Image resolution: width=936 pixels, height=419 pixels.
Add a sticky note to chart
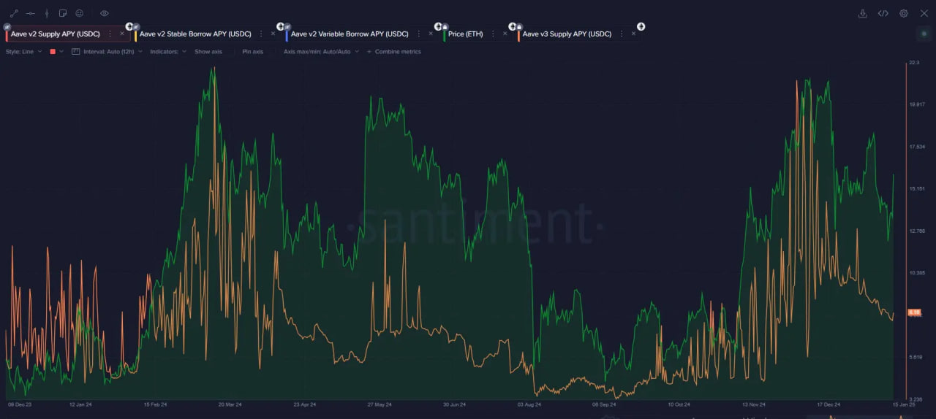pyautogui.click(x=63, y=13)
